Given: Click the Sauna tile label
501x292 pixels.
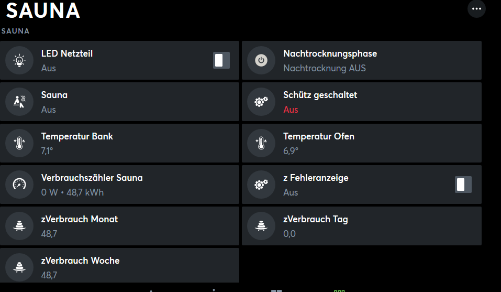Looking at the screenshot, I should click(54, 95).
